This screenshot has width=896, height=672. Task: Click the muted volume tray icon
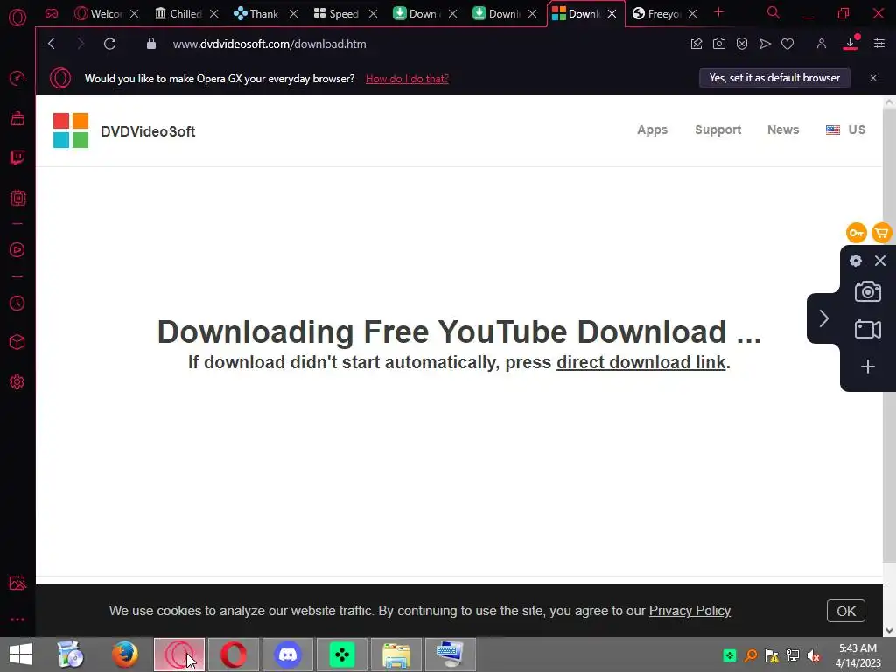pyautogui.click(x=813, y=655)
